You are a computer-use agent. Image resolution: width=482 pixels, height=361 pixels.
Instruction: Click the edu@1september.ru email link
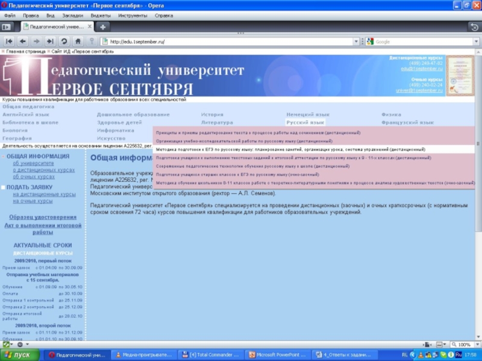pyautogui.click(x=421, y=69)
